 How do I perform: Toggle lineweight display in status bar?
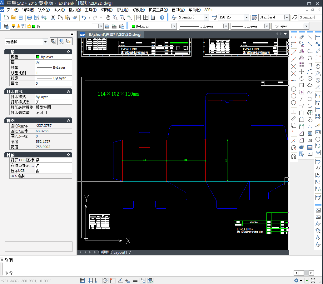pos(135,281)
